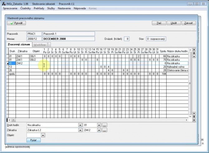Select OBJ1 cell in grid
This screenshot has height=153, width=209.
36,56
